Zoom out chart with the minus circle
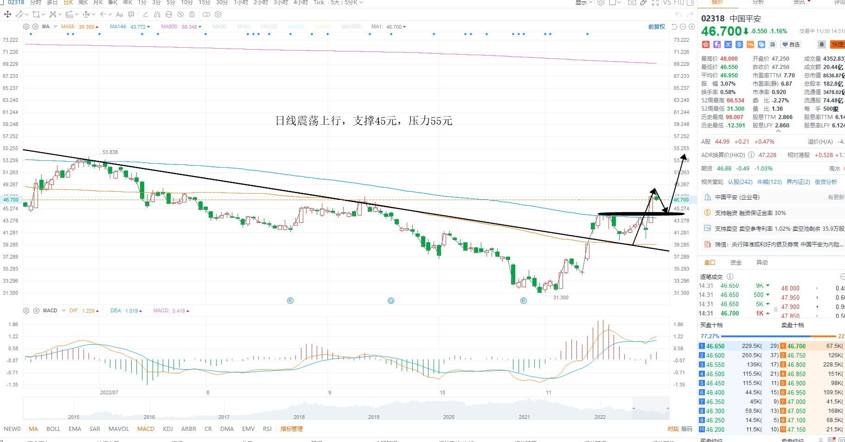 point(683,27)
